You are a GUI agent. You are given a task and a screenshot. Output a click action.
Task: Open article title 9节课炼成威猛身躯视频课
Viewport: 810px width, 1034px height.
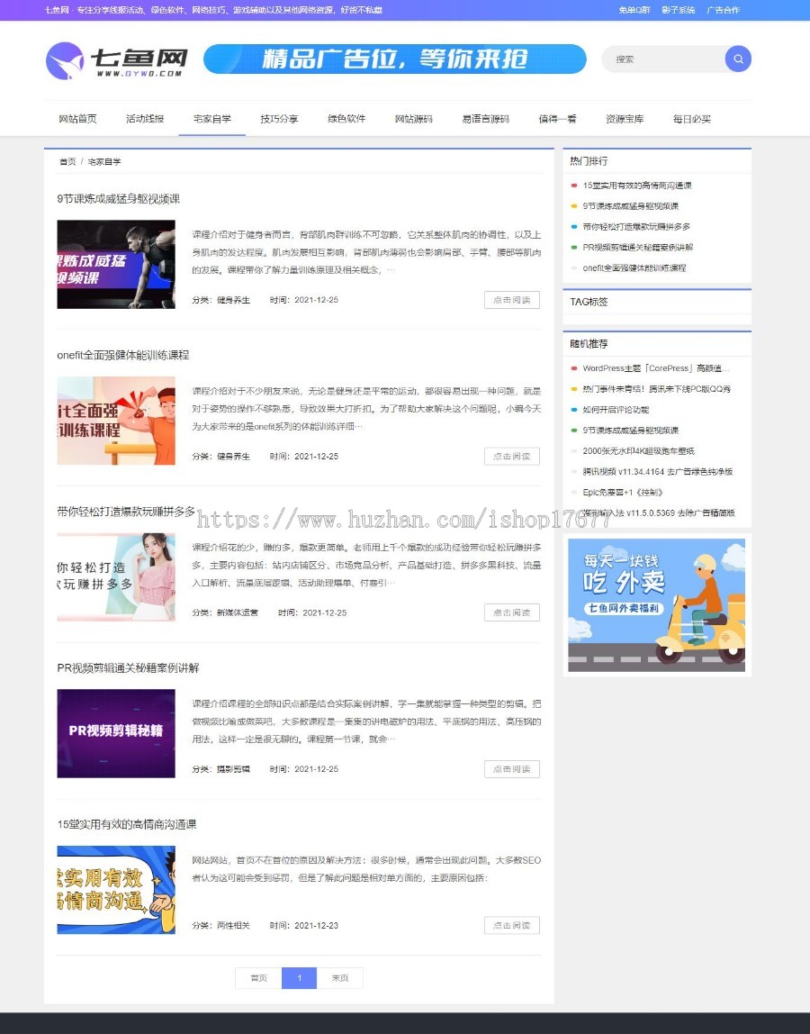coord(119,198)
